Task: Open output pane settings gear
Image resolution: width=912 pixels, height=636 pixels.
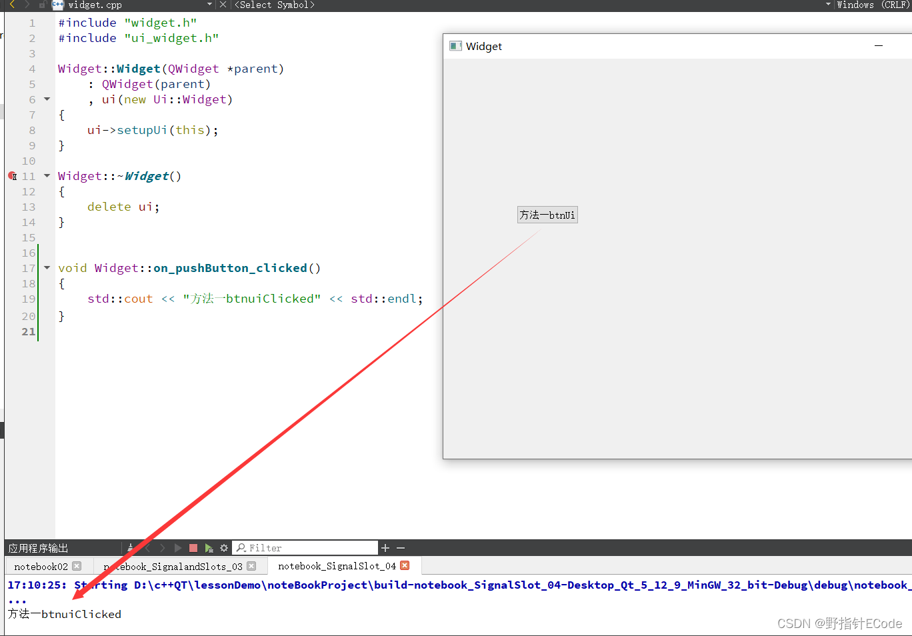Action: (x=224, y=548)
